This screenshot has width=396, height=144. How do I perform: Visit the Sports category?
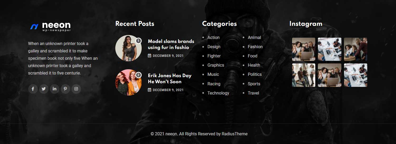pyautogui.click(x=254, y=84)
